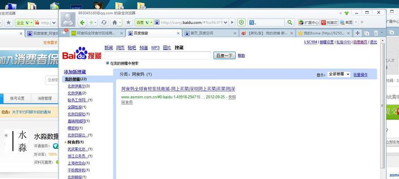This screenshot has width=399, height=179.
Task: Close the 百度搜藏 tab
Action: [178, 33]
